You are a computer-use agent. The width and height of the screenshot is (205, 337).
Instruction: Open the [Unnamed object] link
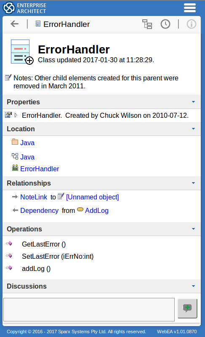(x=92, y=197)
